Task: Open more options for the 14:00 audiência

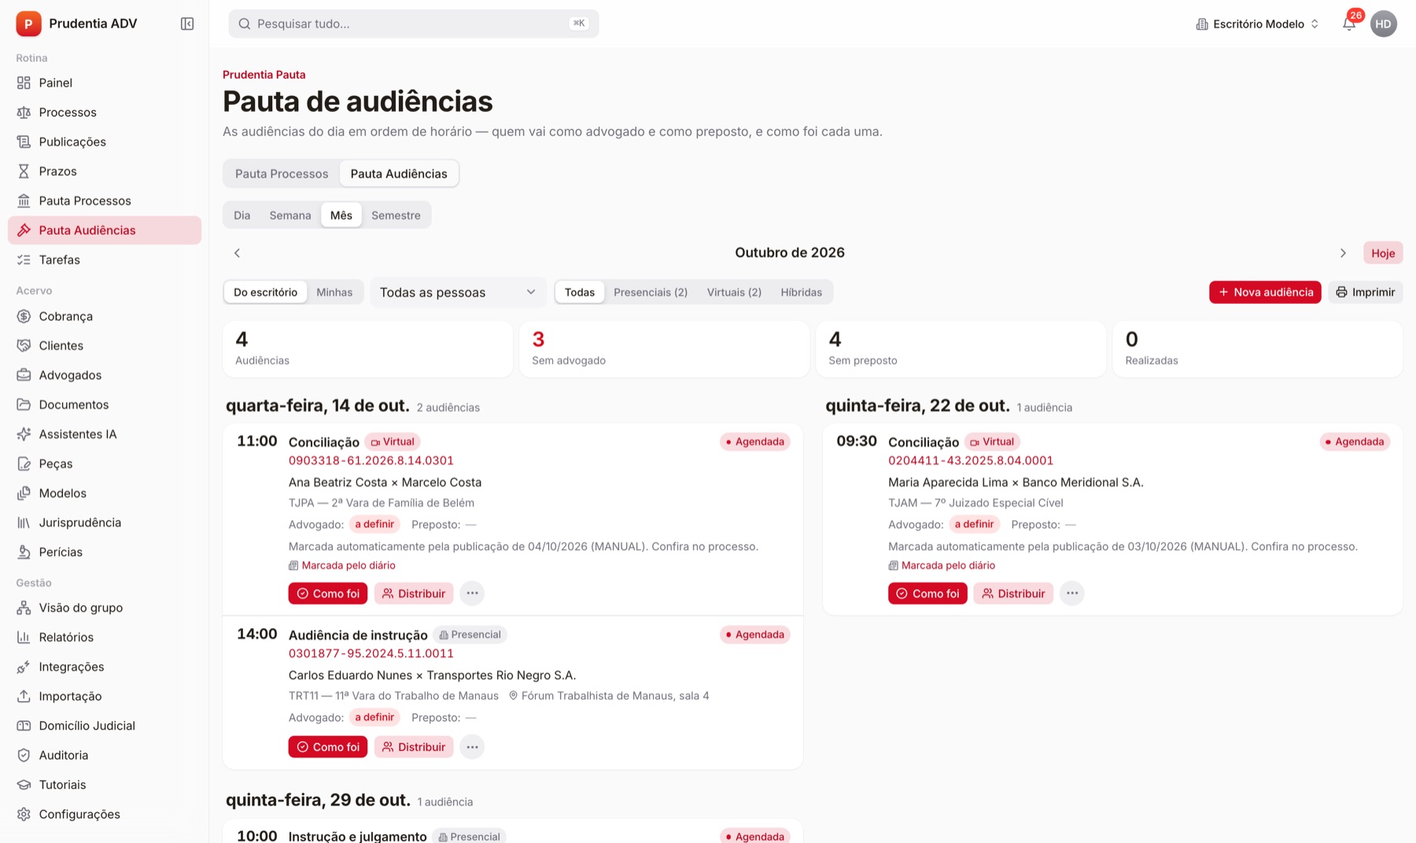Action: coord(472,747)
